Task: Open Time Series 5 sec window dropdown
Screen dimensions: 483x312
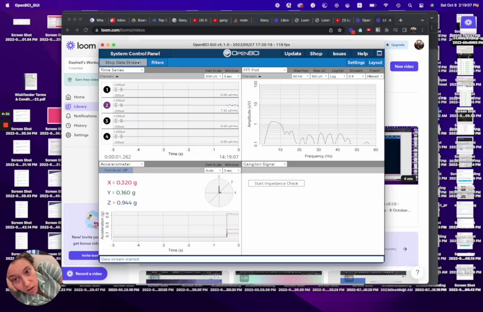Action: click(232, 76)
